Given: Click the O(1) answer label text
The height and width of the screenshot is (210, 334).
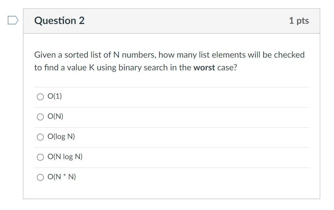Looking at the screenshot, I should click(55, 96).
